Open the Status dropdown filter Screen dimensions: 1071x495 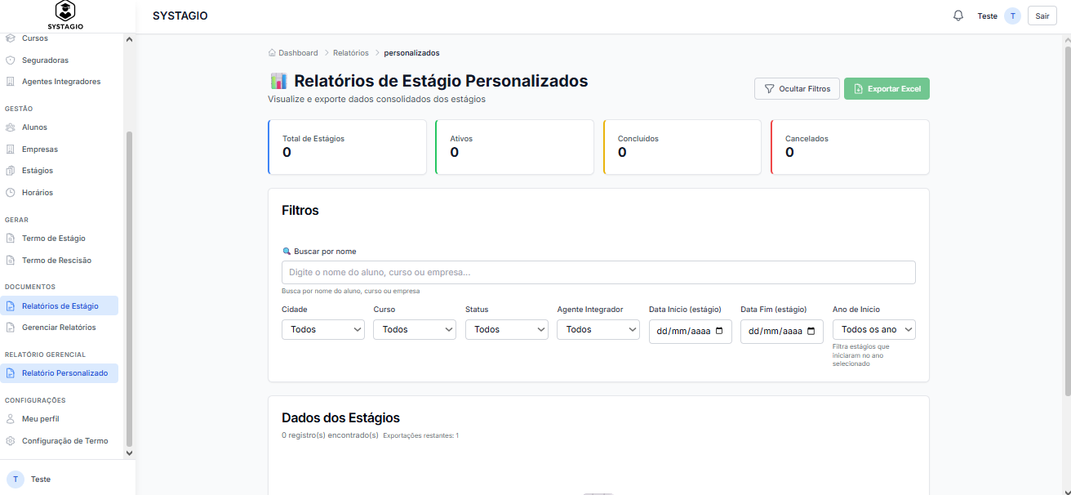pyautogui.click(x=507, y=329)
